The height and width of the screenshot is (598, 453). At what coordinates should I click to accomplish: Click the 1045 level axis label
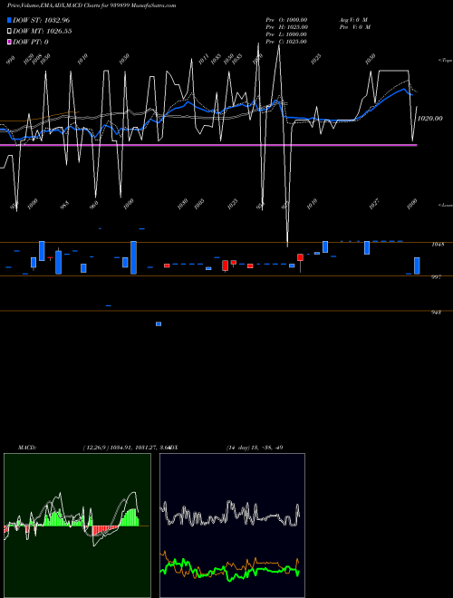tap(438, 245)
